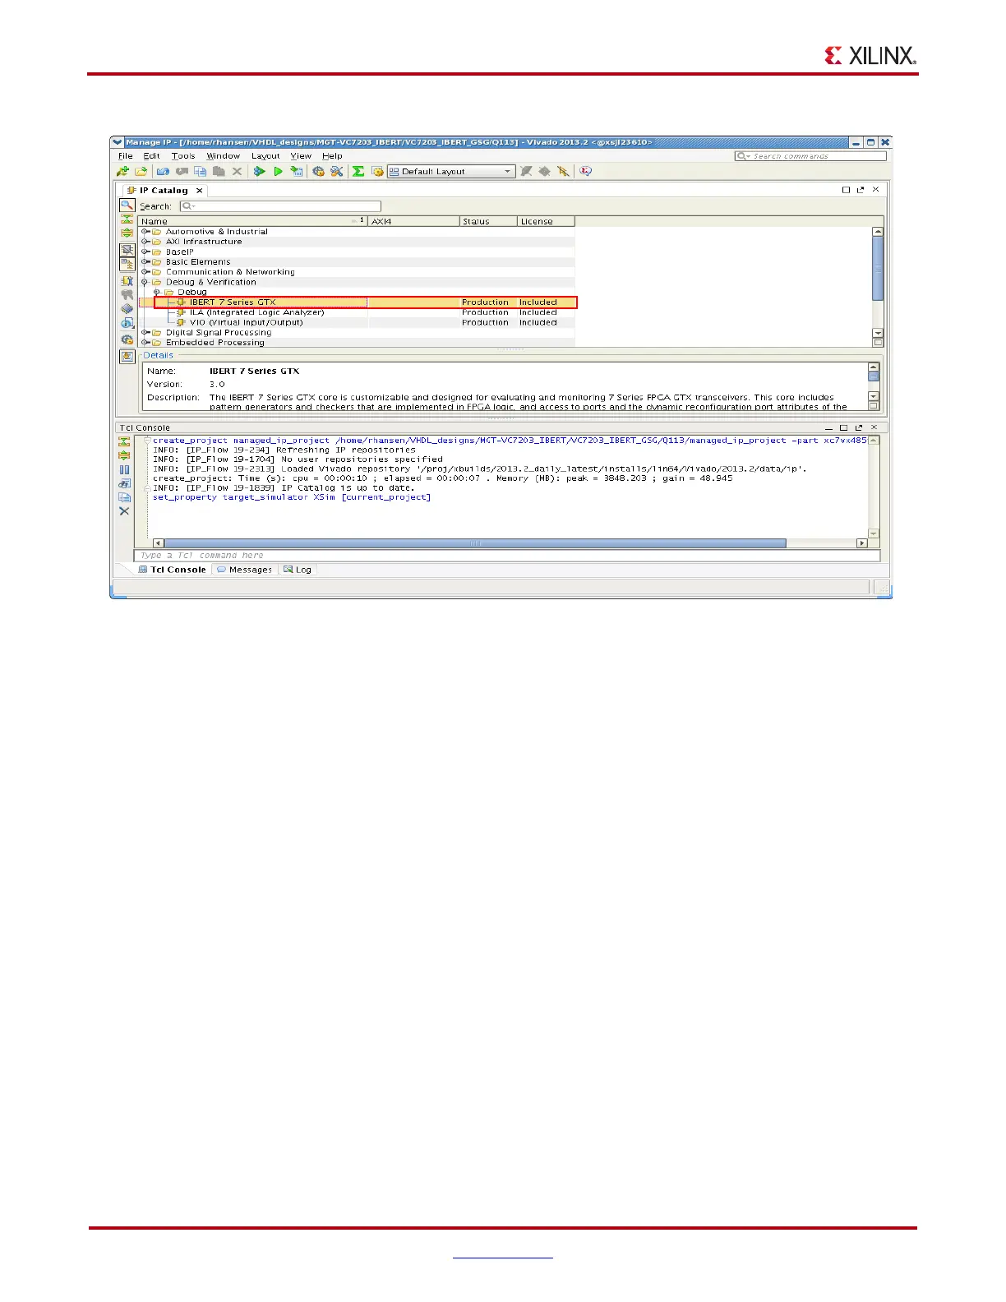Expand the Embedded Processing category
This screenshot has height=1302, width=1006.
click(x=145, y=343)
